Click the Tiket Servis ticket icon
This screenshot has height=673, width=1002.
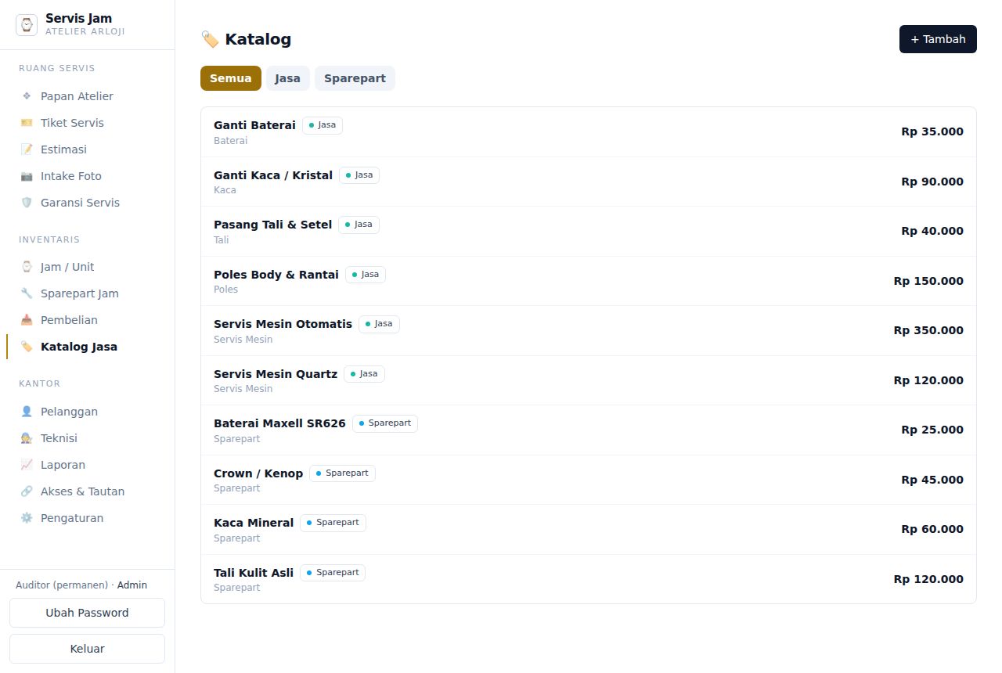tap(27, 123)
